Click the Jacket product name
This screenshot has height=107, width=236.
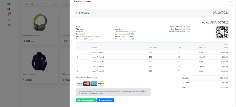click(26, 74)
